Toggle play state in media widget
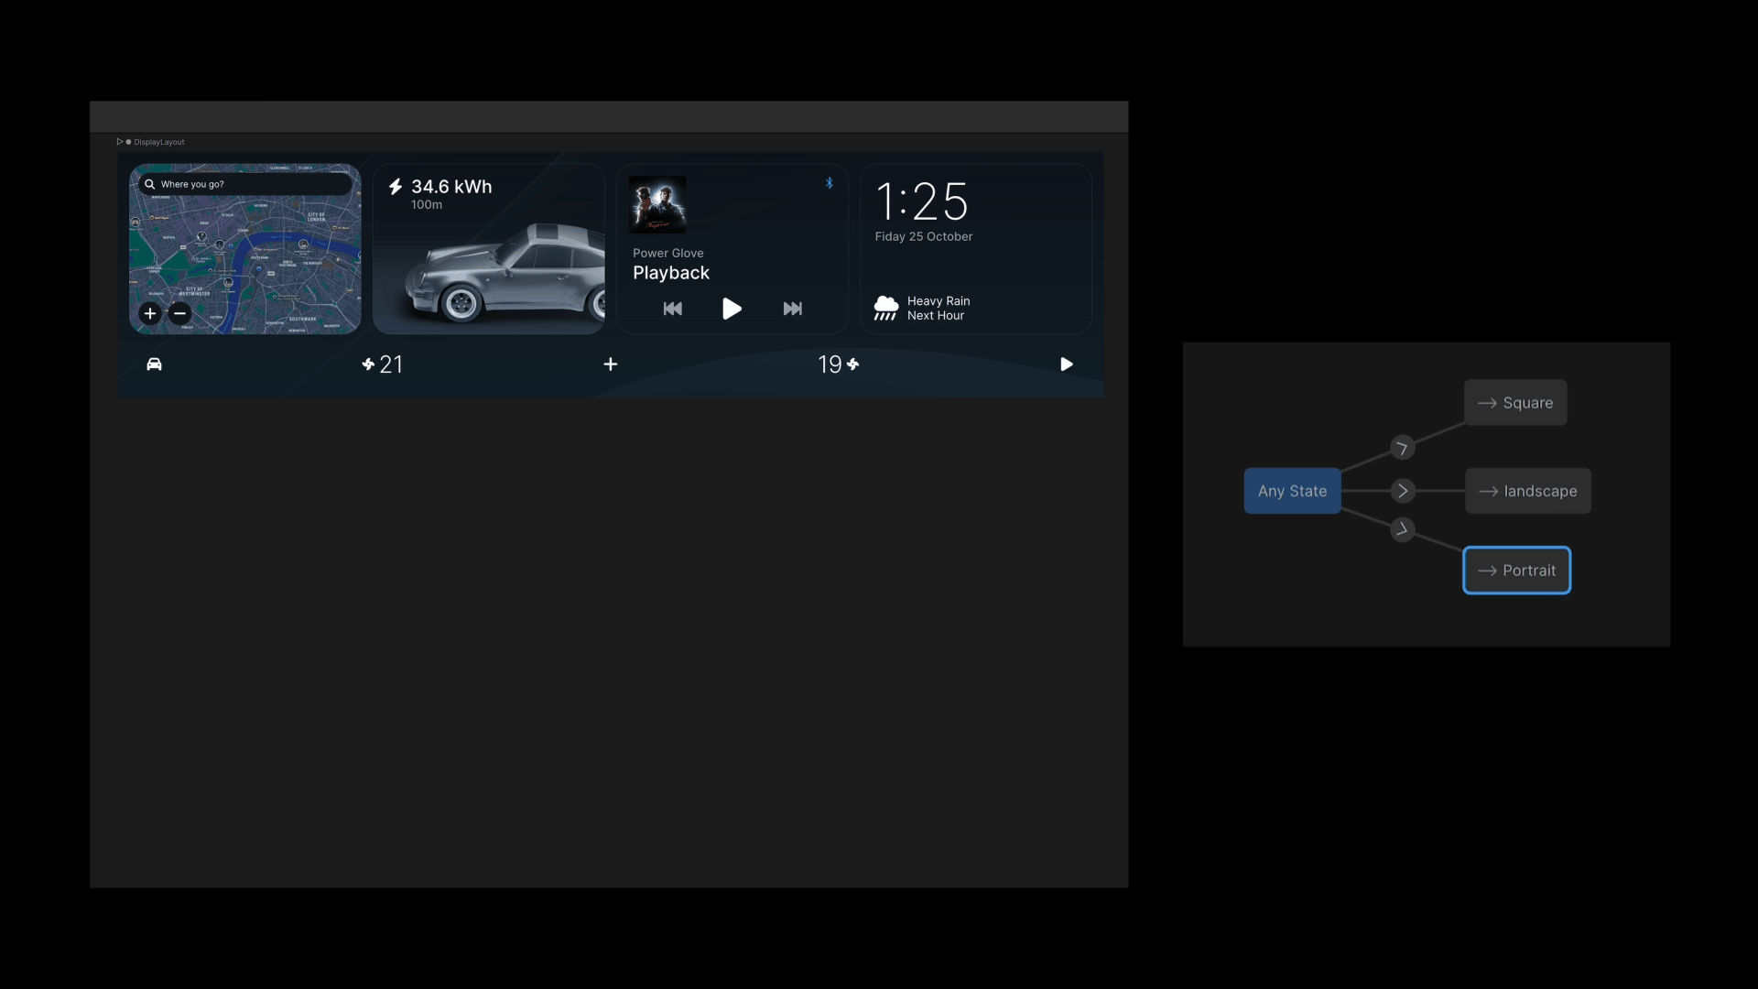Image resolution: width=1758 pixels, height=989 pixels. [732, 308]
